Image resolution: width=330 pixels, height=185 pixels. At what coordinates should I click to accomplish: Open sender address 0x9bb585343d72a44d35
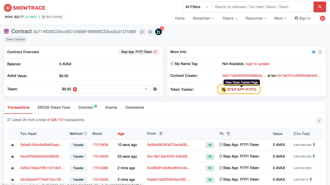[169, 145]
